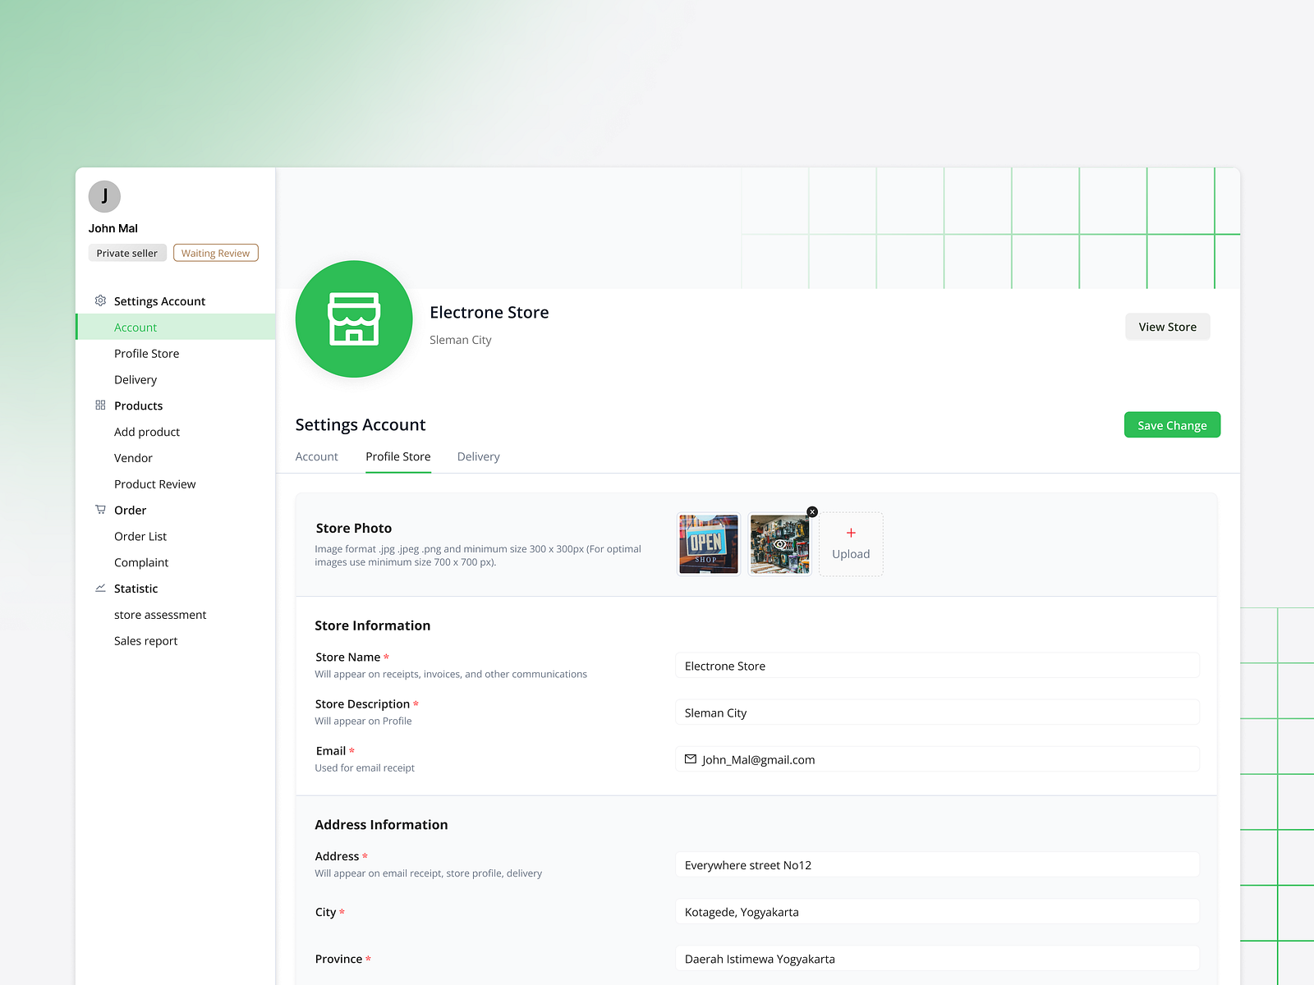Viewport: 1314px width, 985px height.
Task: Open the Account tab
Action: point(316,456)
